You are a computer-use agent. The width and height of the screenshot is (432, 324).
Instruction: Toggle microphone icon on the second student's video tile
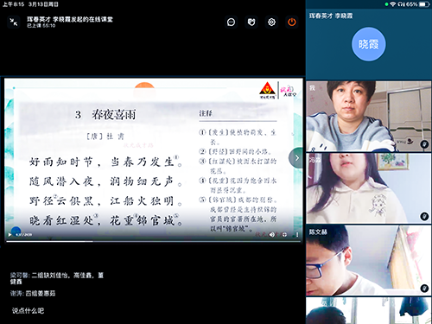[x=424, y=216]
